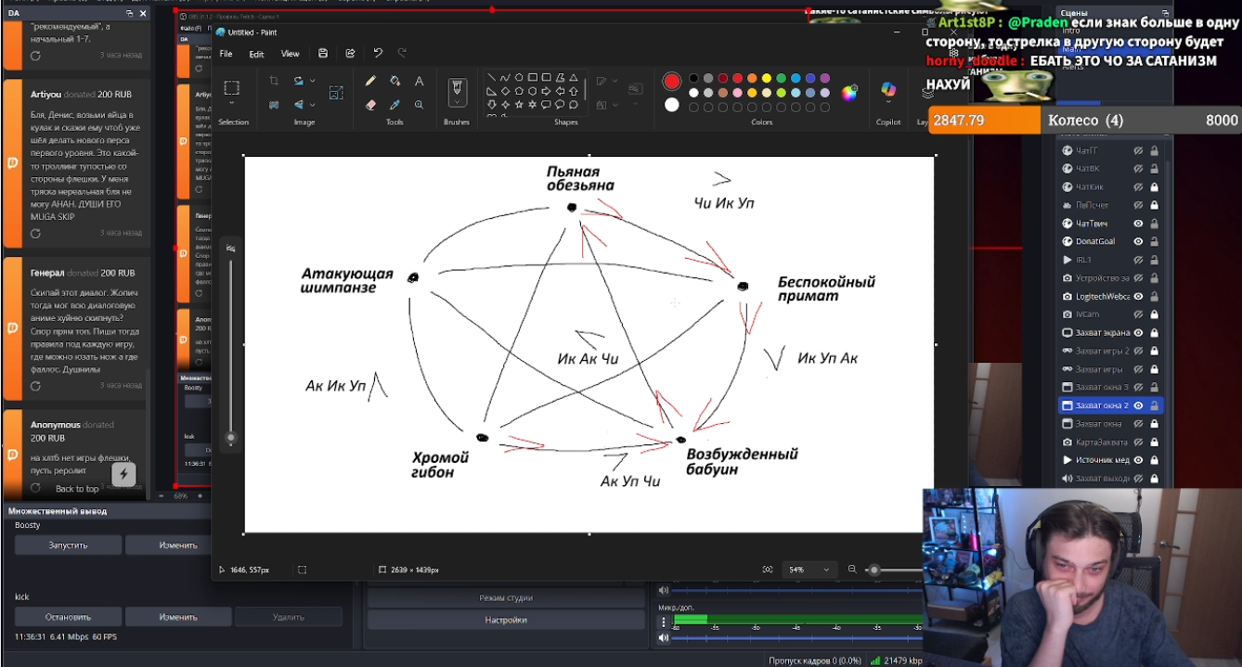
Task: Open the Rotate dropdown arrow
Action: point(312,81)
